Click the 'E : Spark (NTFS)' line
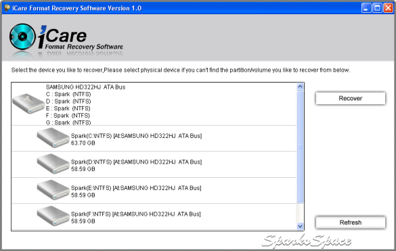Image resolution: width=396 pixels, height=251 pixels. pos(68,108)
